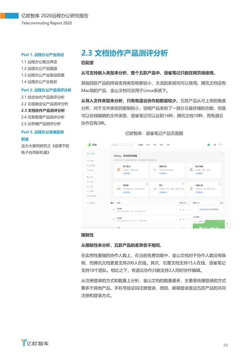Click edit pencil on second 无标题 row
The height and width of the screenshot is (359, 248).
click(x=180, y=219)
